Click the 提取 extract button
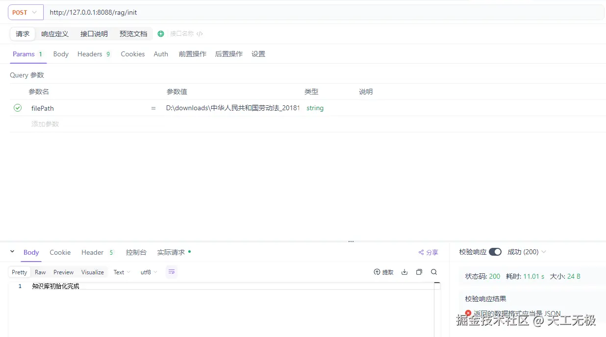The image size is (606, 337). (x=383, y=272)
